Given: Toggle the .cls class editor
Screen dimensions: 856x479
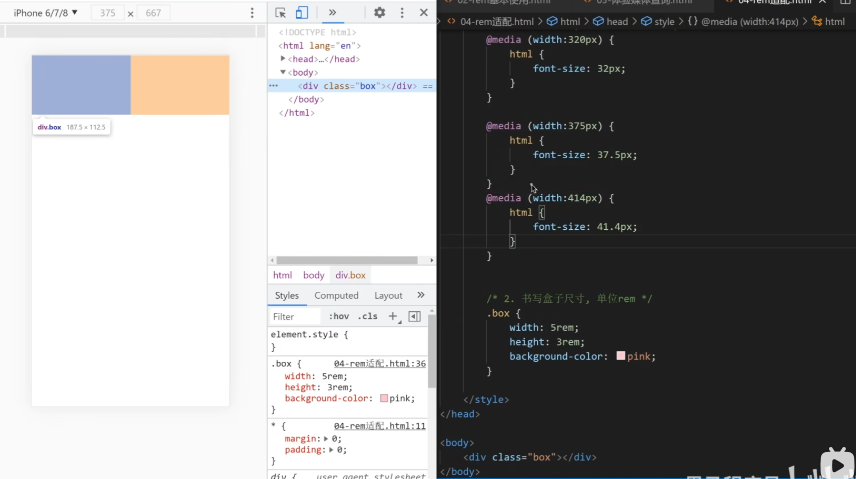Looking at the screenshot, I should [368, 316].
